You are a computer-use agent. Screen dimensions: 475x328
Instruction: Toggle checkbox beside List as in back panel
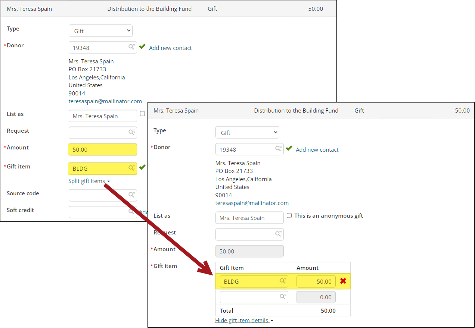142,114
